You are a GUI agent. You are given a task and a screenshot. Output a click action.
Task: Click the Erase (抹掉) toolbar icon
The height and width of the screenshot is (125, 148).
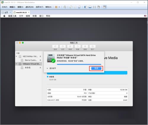click(x=70, y=46)
